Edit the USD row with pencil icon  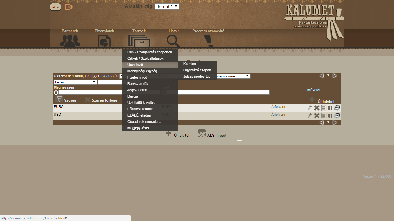[x=310, y=115]
